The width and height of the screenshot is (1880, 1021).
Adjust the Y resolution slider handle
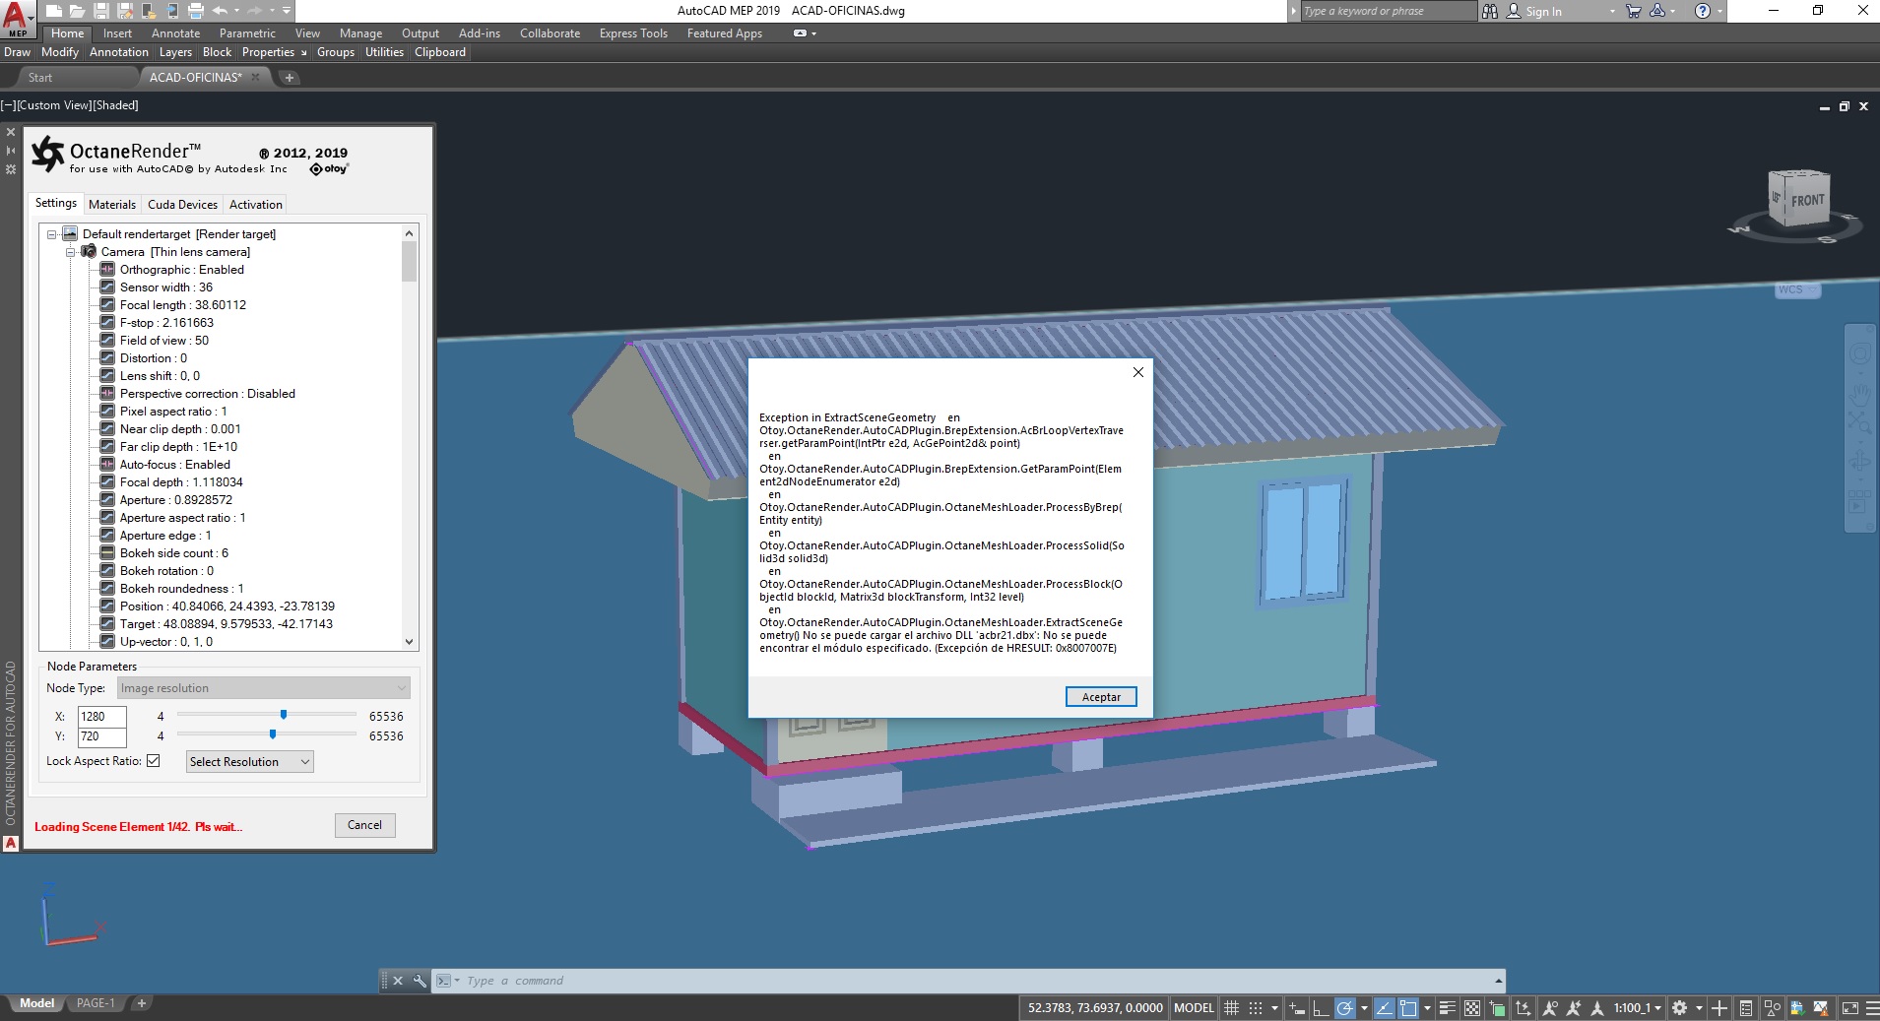[273, 734]
